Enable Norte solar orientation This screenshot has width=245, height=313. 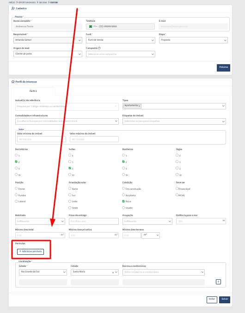[x=70, y=188]
